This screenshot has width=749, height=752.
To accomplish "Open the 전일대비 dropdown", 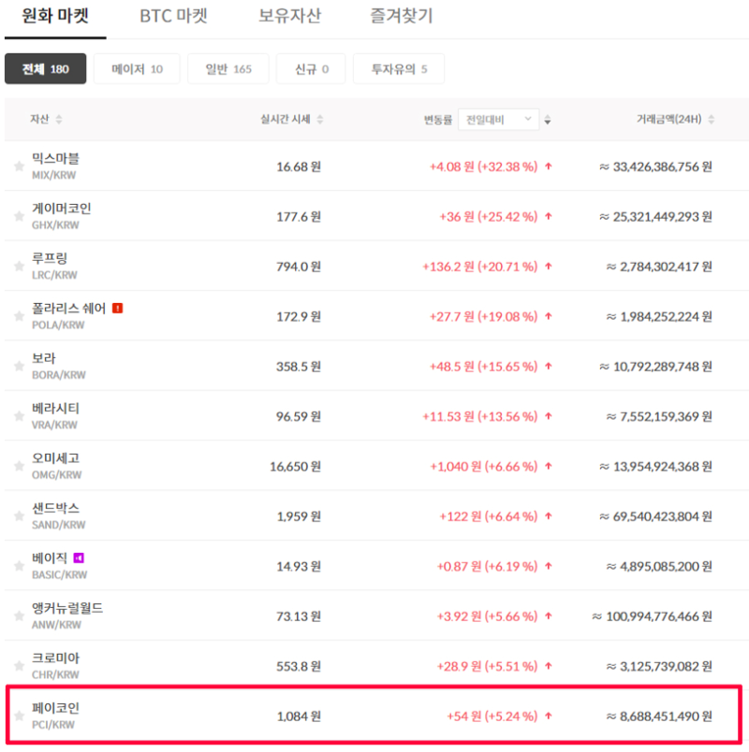I will point(498,120).
